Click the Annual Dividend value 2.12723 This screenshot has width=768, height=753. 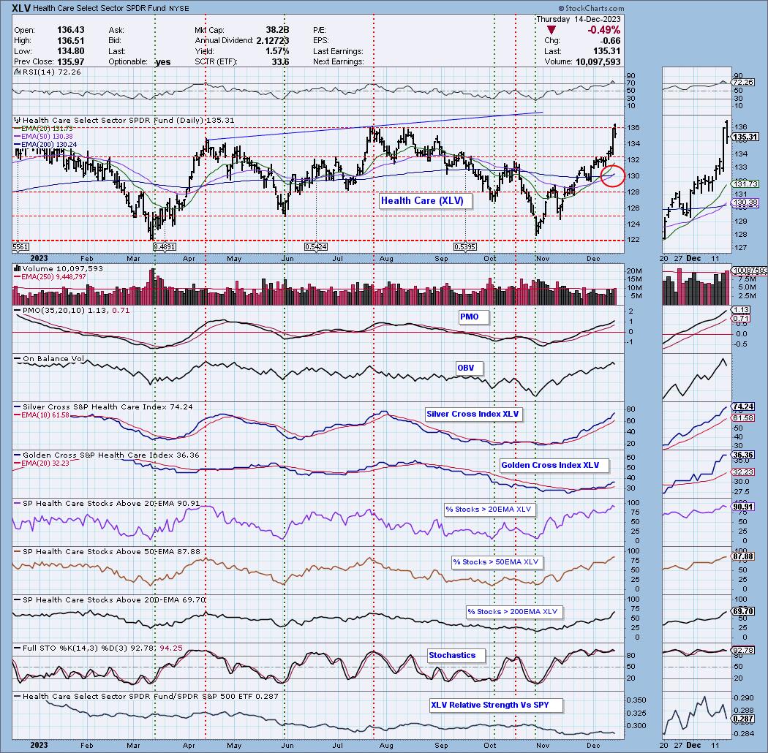pyautogui.click(x=272, y=41)
